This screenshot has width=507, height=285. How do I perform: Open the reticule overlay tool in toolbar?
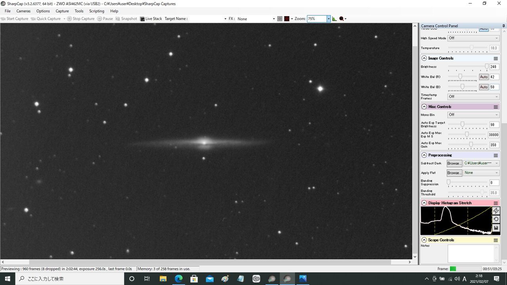coord(286,19)
